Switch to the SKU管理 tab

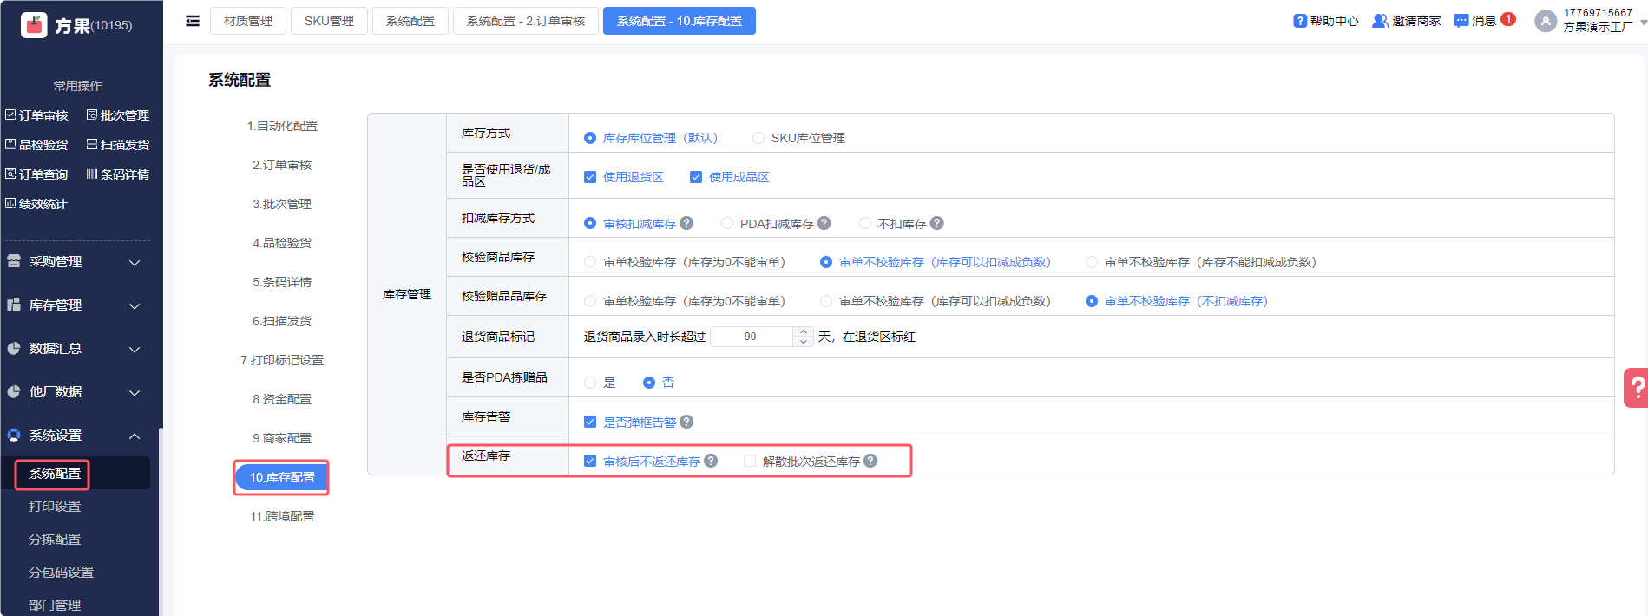pos(329,21)
